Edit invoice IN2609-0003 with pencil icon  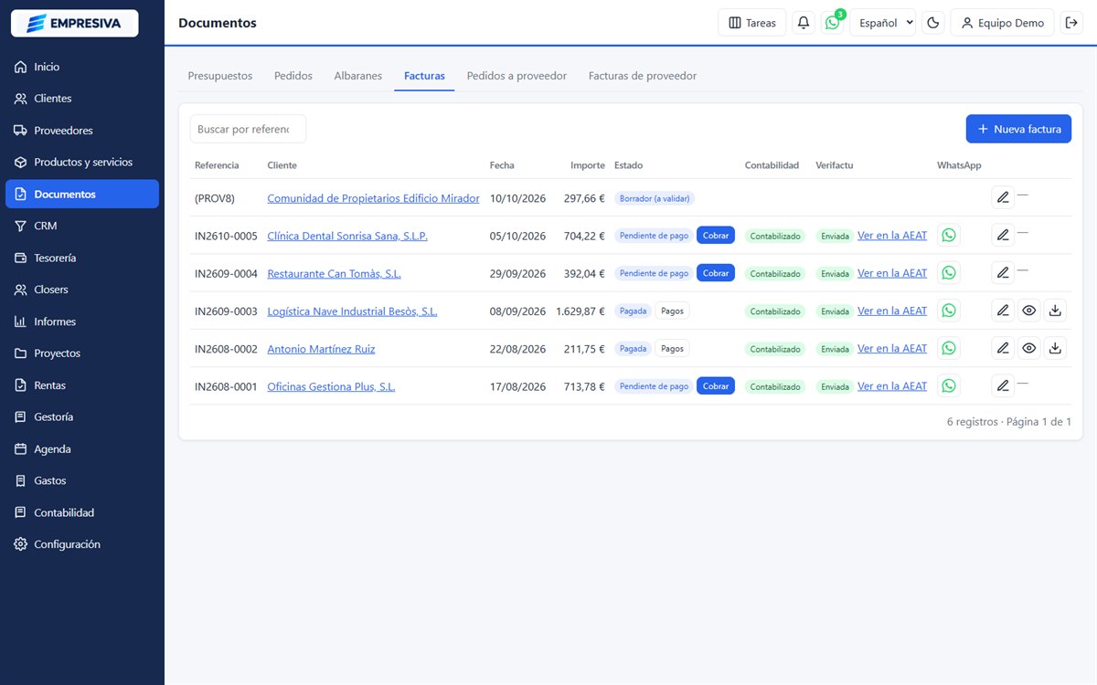(x=1003, y=311)
